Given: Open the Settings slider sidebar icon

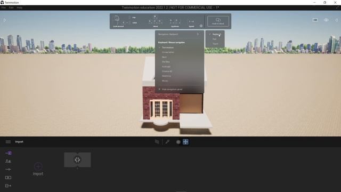Looking at the screenshot, I should [x=9, y=170].
